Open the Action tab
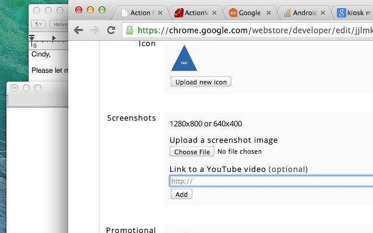The image size is (373, 233). (x=140, y=13)
